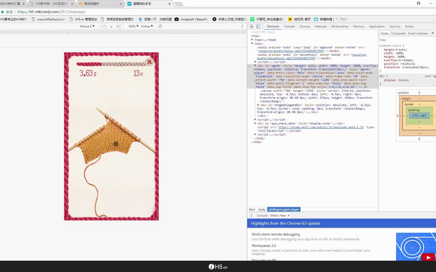Close the What's New drawer tab

point(289,216)
